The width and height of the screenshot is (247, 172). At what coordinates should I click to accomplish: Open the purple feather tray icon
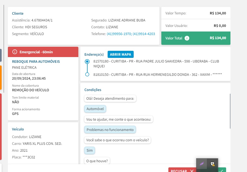coord(202,164)
